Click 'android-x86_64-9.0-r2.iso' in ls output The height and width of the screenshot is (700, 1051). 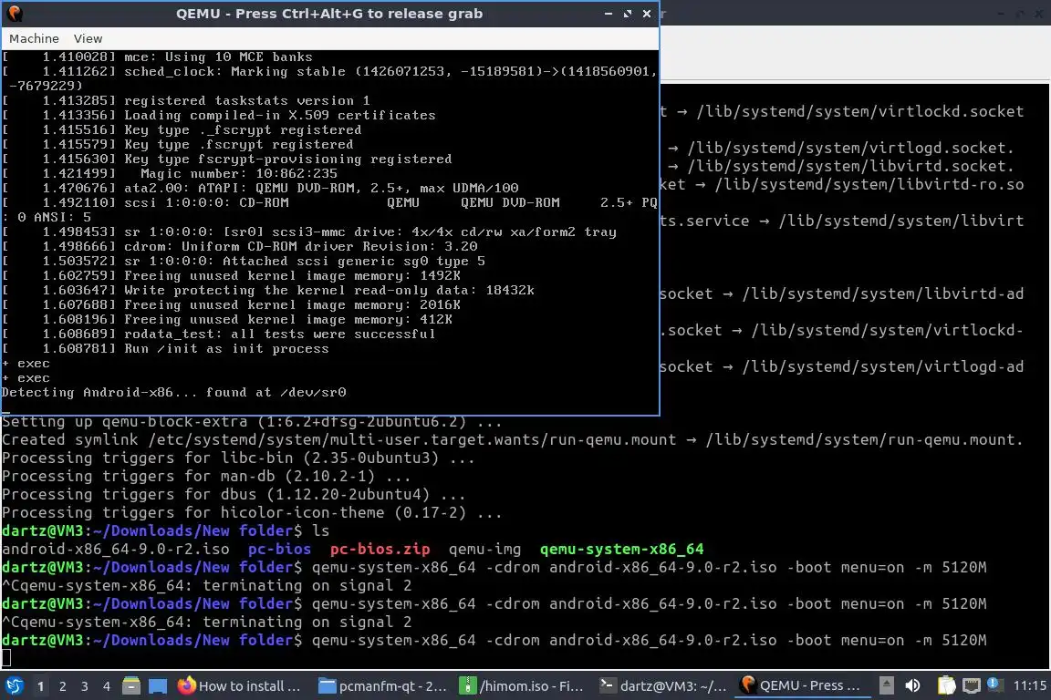(115, 550)
